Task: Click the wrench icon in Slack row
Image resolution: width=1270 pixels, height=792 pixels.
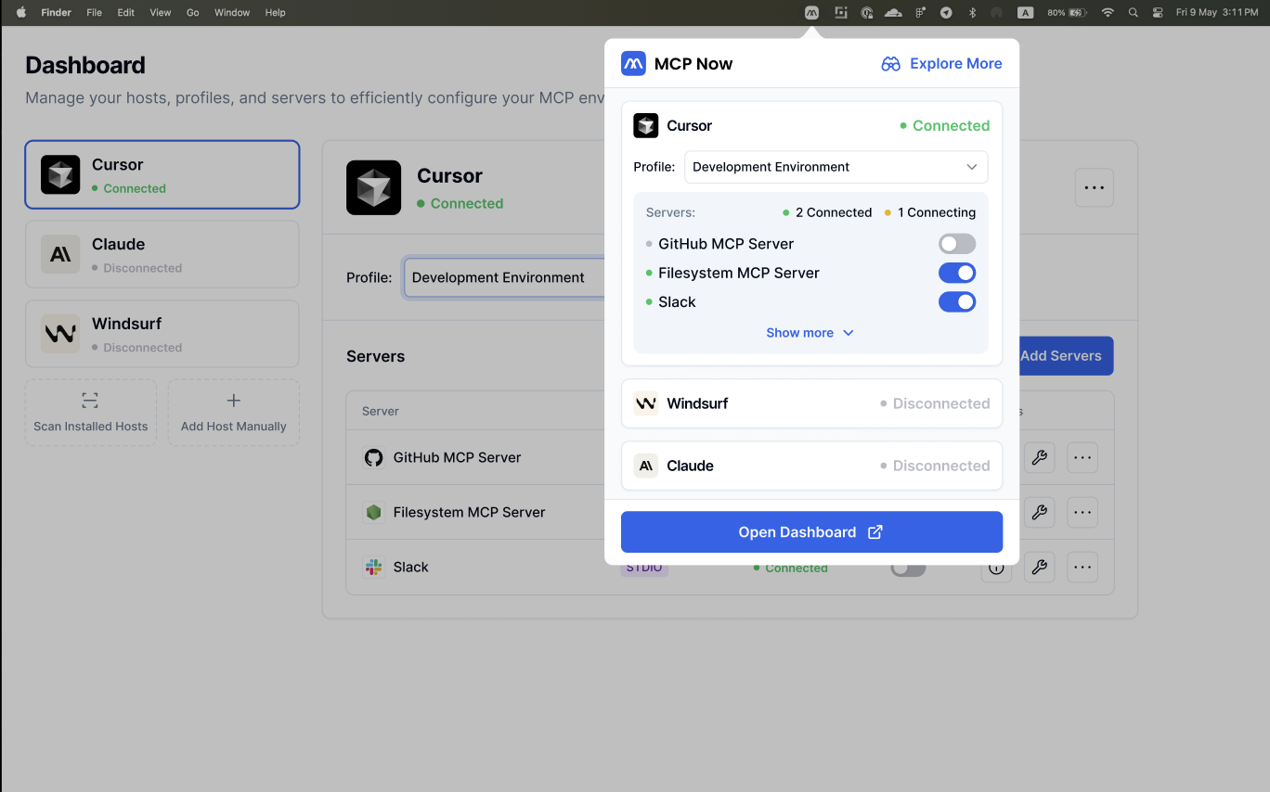Action: pos(1039,567)
